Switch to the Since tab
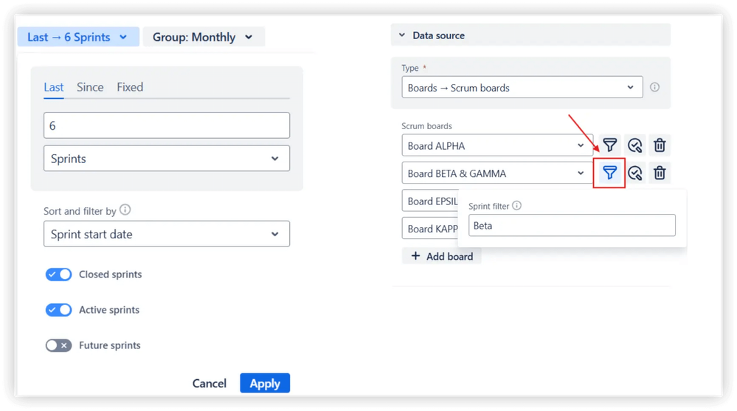The image size is (737, 411). 90,87
